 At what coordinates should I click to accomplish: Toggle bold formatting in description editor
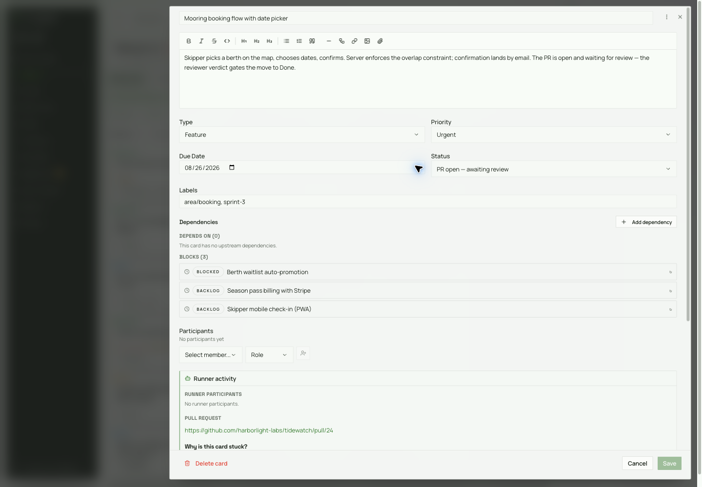click(x=189, y=41)
